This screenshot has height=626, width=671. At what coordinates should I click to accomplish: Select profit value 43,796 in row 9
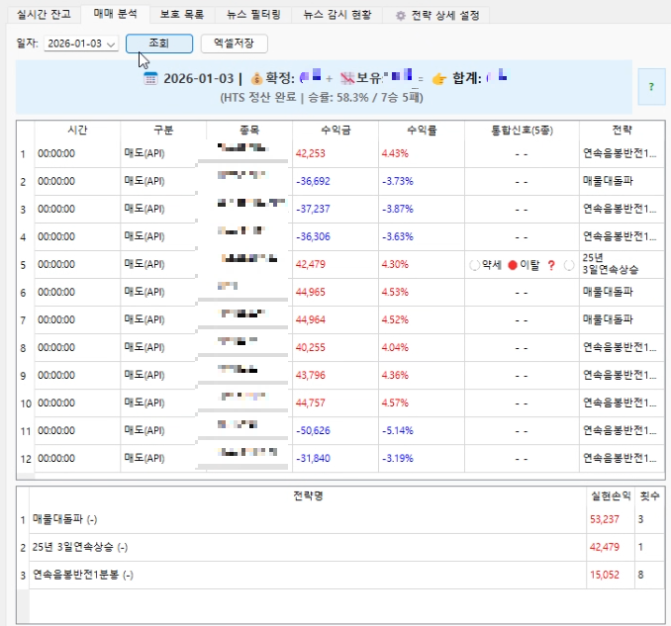pyautogui.click(x=310, y=376)
